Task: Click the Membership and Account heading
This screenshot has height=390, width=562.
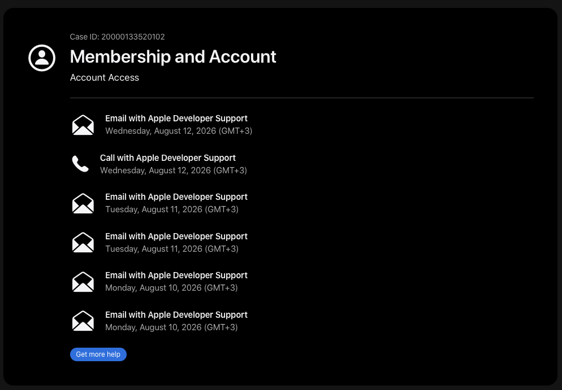Action: click(x=173, y=56)
